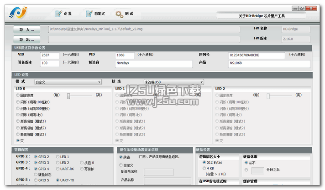Select 从不 never hibernate radio
The image size is (325, 190).
point(246,163)
